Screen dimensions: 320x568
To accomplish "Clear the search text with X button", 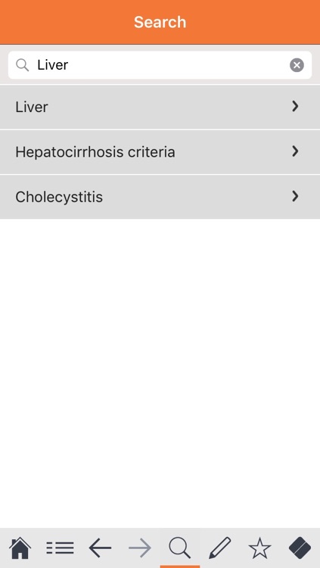I will point(297,65).
